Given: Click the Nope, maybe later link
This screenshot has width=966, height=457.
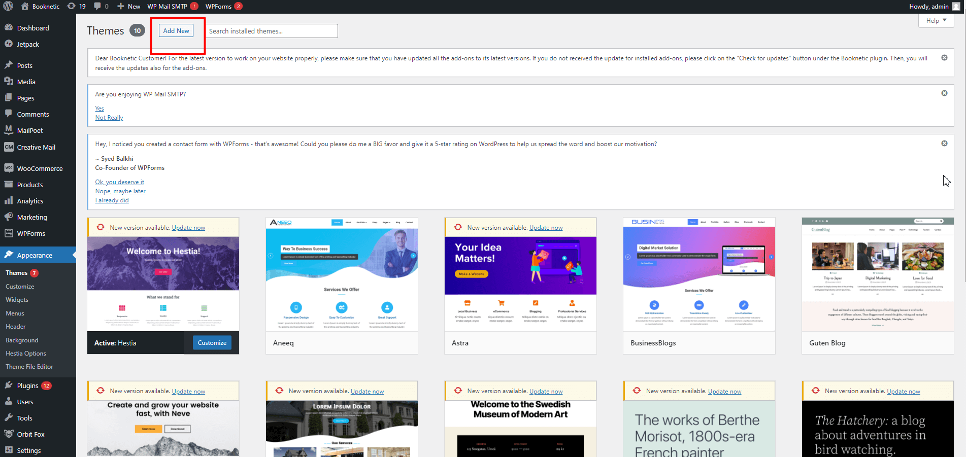Looking at the screenshot, I should click(x=120, y=191).
